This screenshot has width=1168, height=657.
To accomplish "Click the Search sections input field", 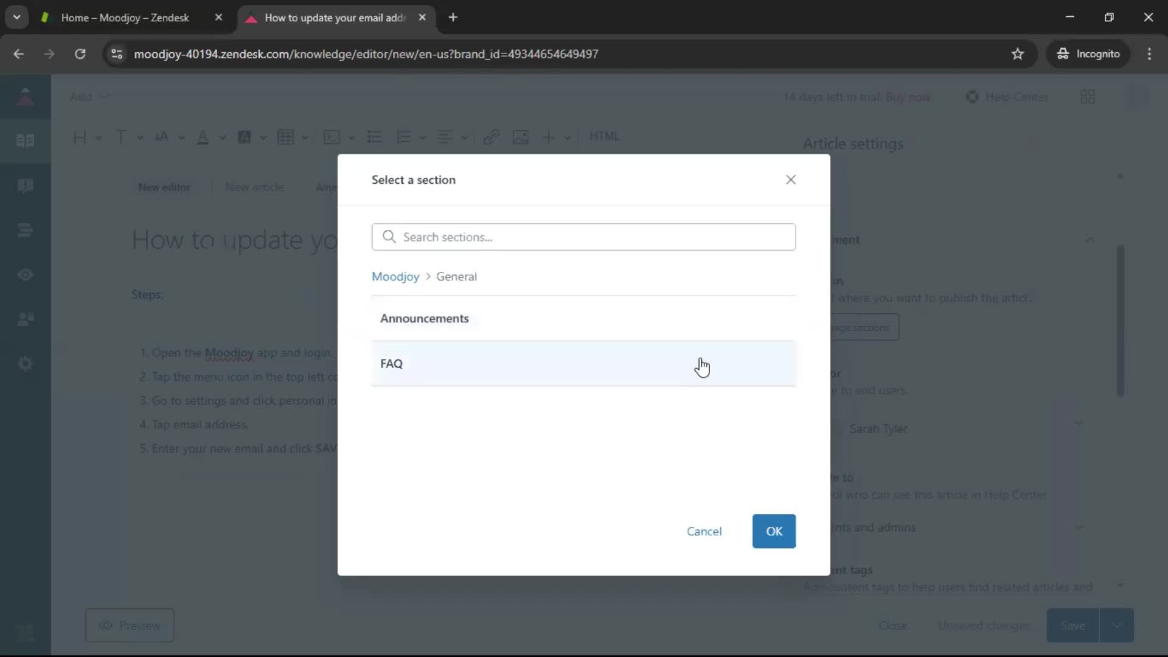I will point(583,237).
